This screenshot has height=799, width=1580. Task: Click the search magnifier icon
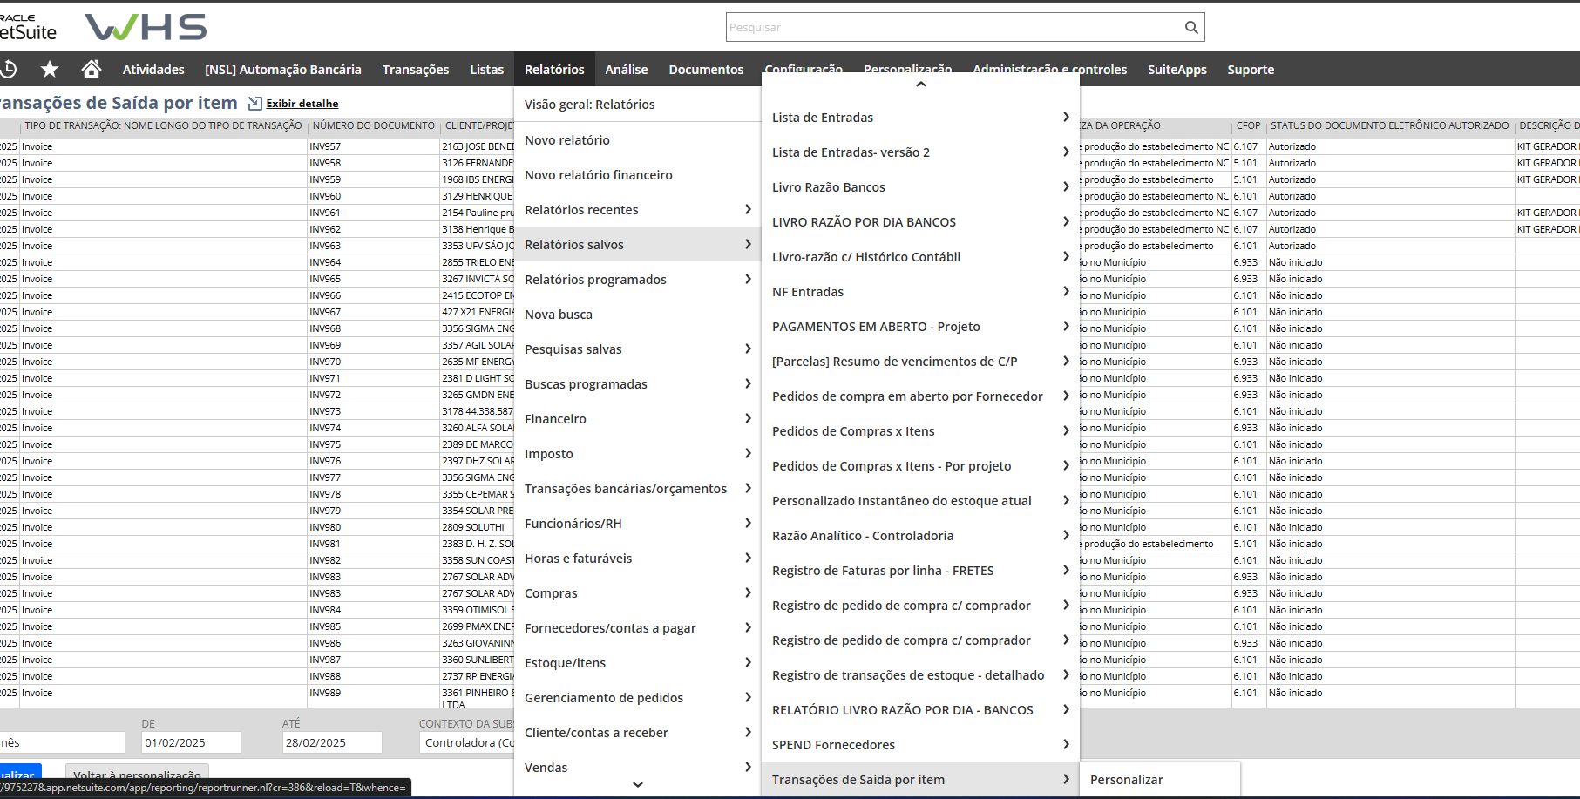(1191, 27)
